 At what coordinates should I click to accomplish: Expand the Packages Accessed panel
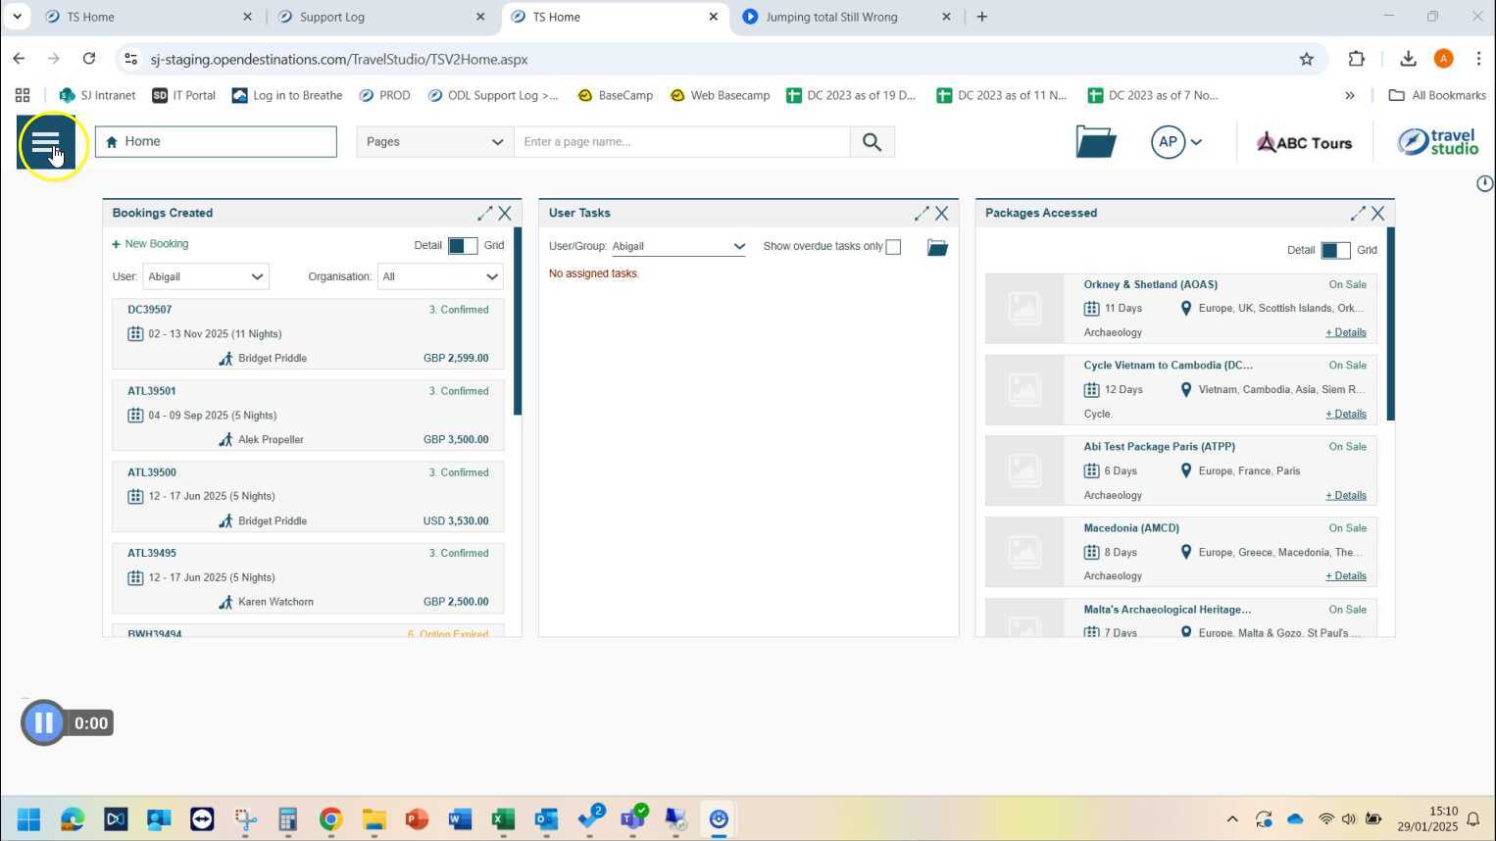coord(1358,213)
